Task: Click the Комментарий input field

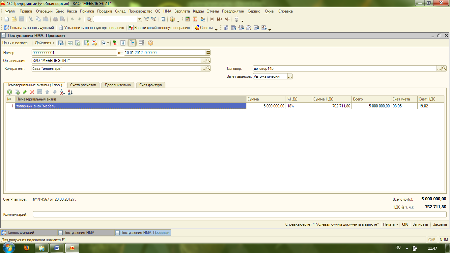Action: [240, 214]
